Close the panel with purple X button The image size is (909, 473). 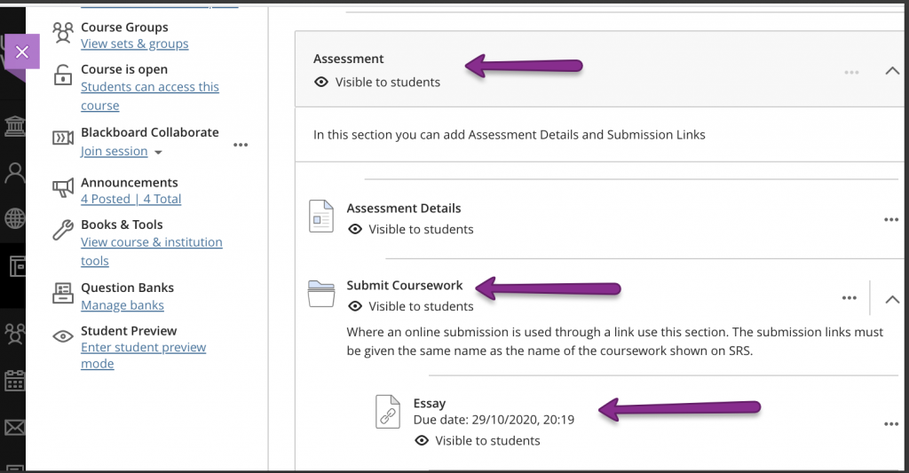pos(22,51)
